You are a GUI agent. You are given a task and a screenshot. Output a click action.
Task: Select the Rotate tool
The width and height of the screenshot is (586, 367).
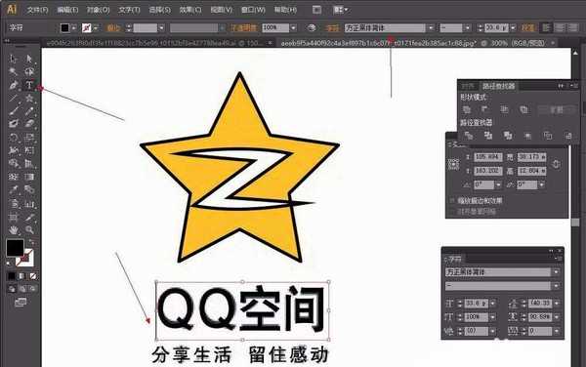point(14,137)
